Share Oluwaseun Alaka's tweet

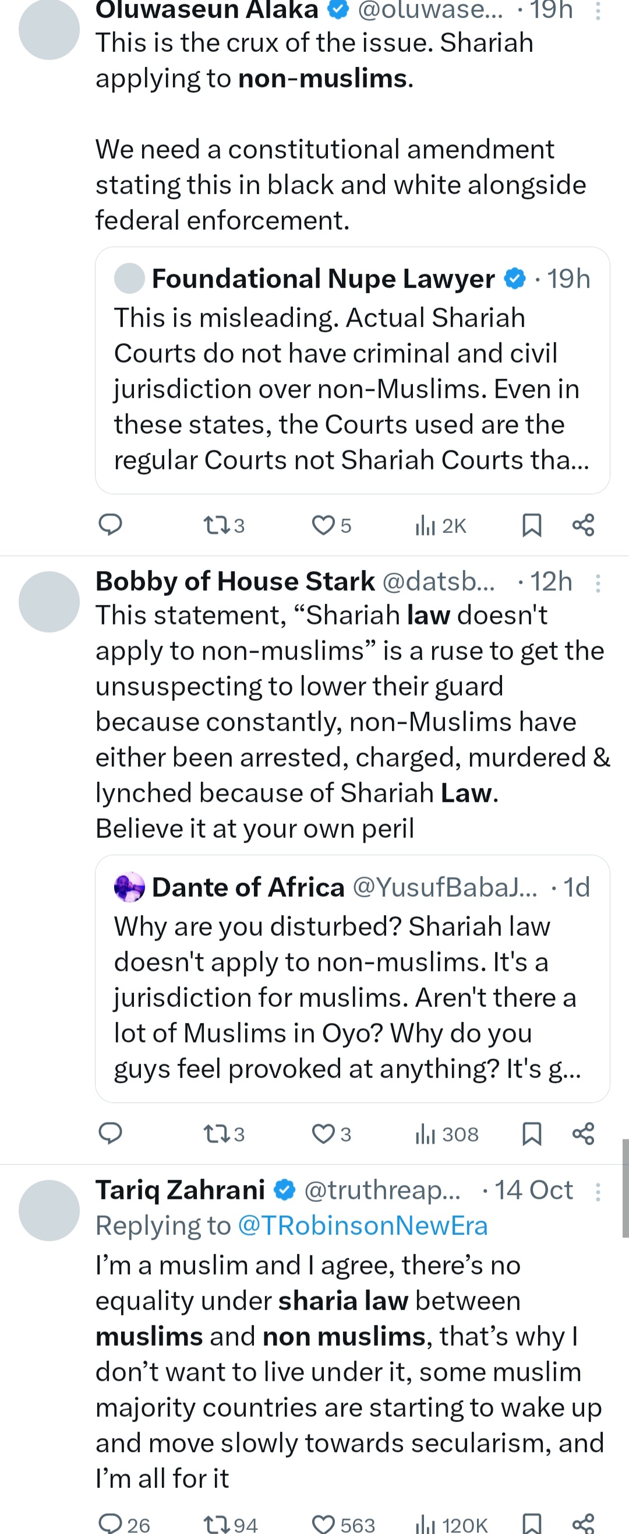pos(583,525)
